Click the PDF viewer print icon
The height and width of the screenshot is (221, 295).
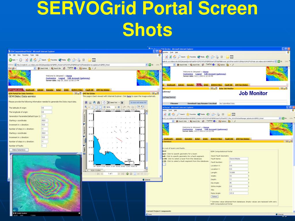pos(90,102)
